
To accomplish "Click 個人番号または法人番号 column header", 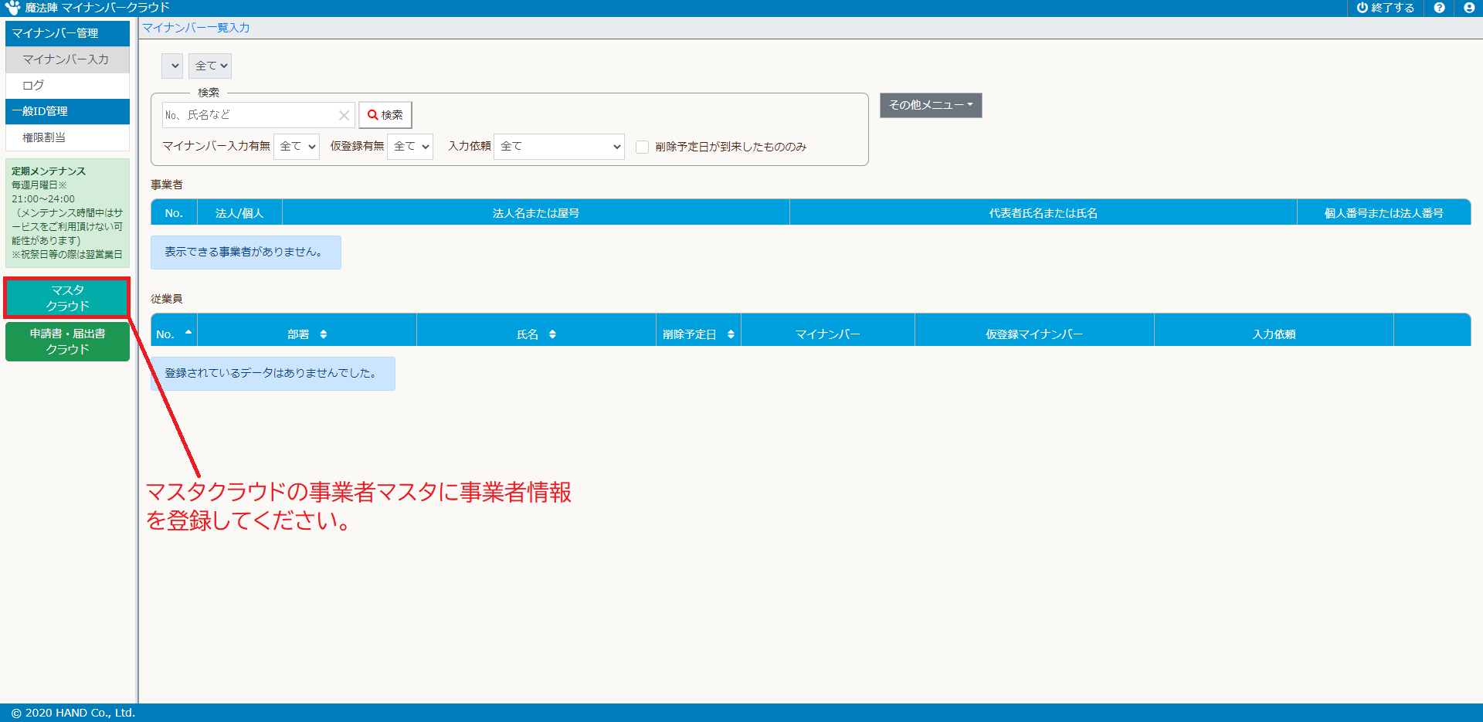I will pyautogui.click(x=1383, y=213).
